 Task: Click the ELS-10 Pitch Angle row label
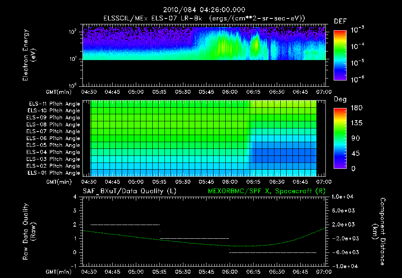pyautogui.click(x=54, y=111)
